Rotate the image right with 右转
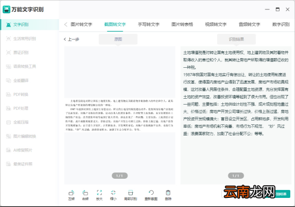The width and height of the screenshot is (295, 207). pyautogui.click(x=85, y=195)
